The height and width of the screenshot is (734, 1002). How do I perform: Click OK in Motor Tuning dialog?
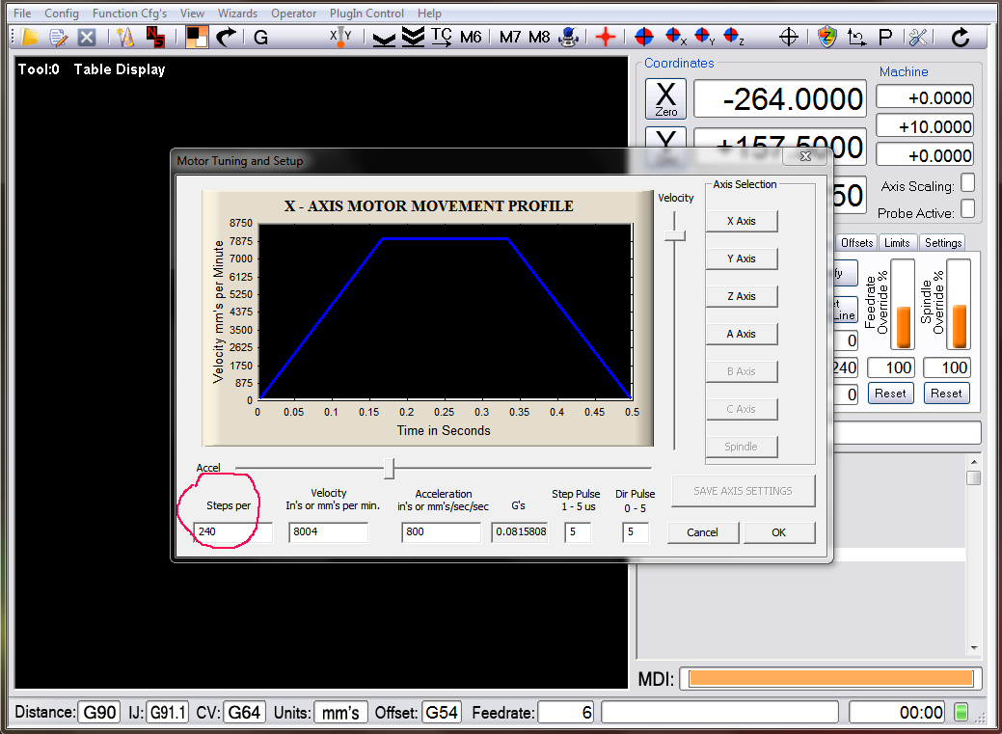(x=779, y=532)
